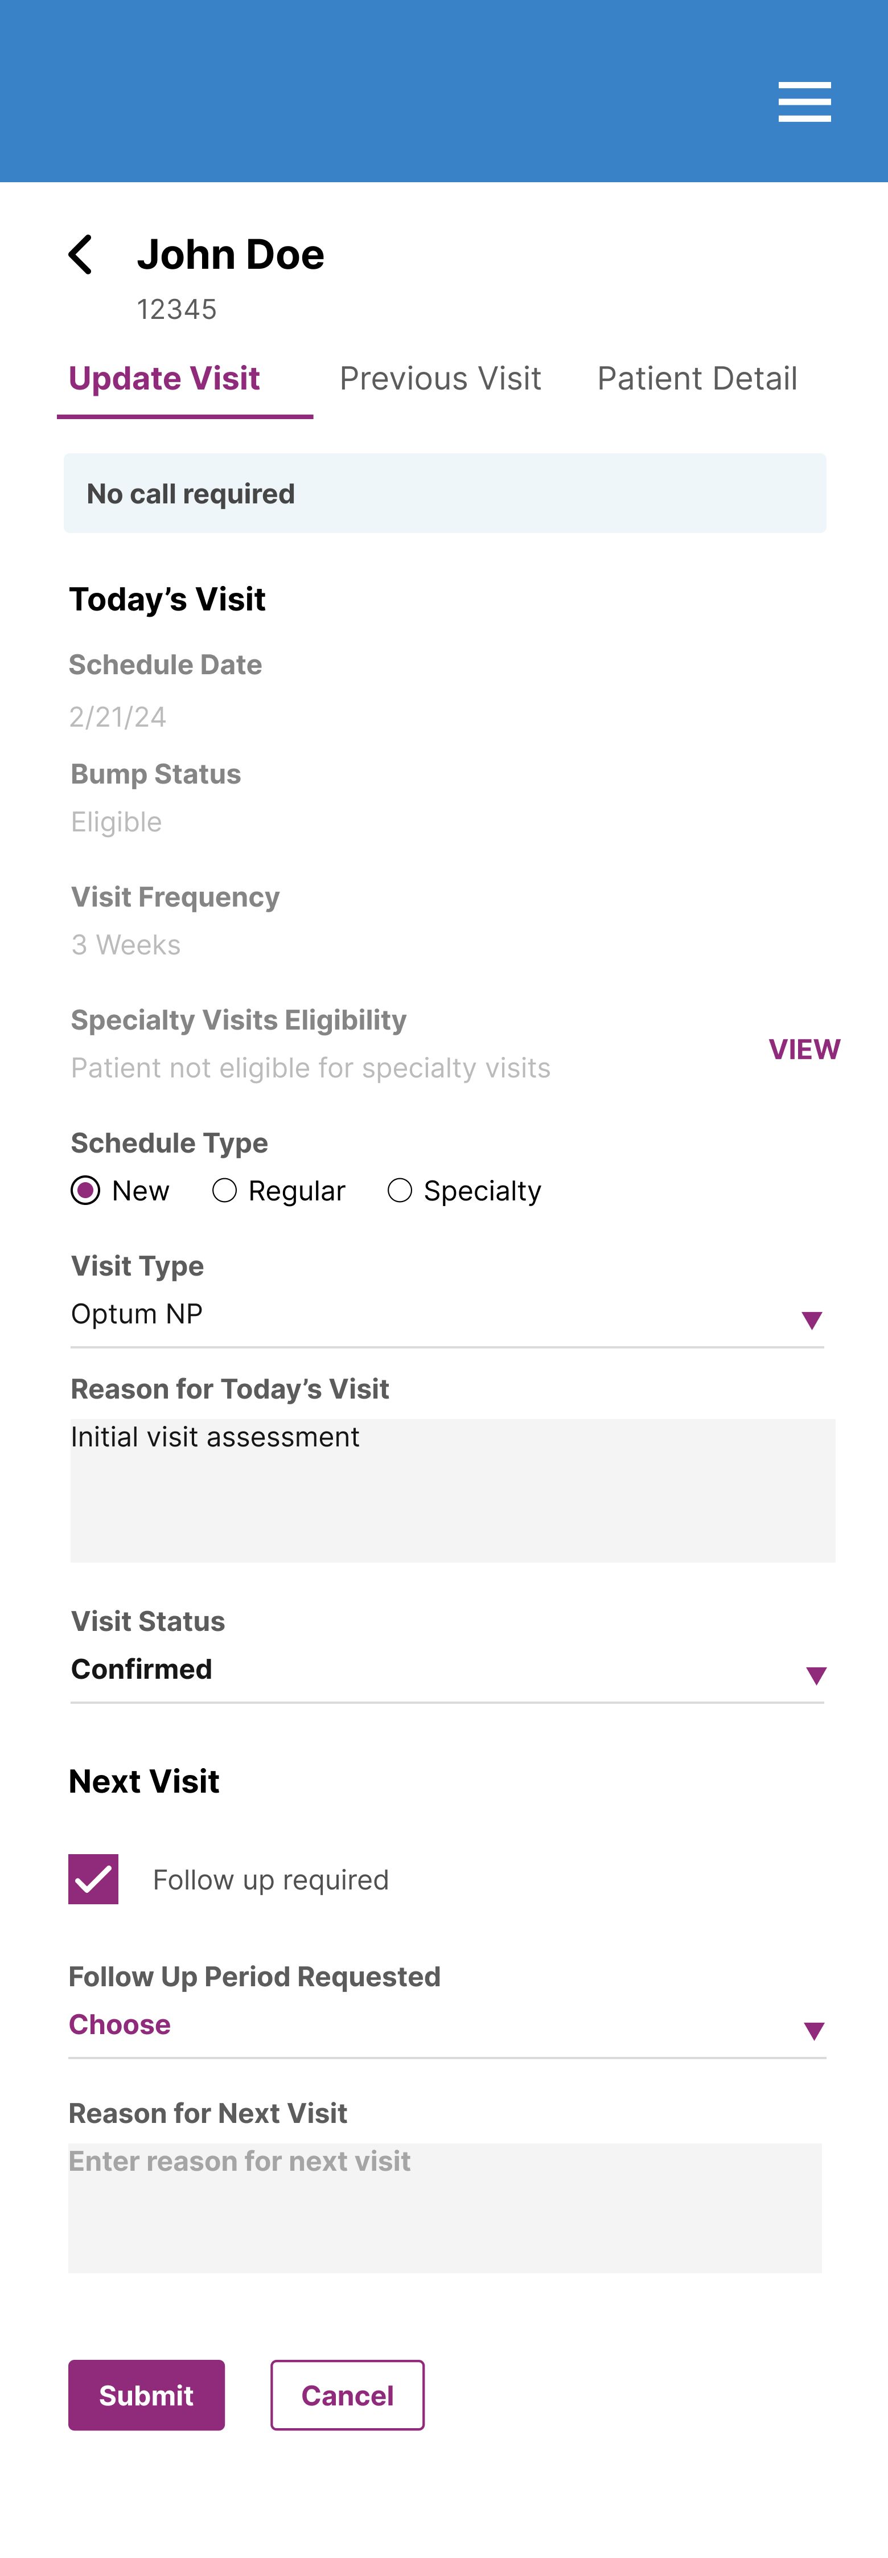Click the Reason for Today's Visit textbox
The image size is (888, 2558).
pyautogui.click(x=453, y=1490)
